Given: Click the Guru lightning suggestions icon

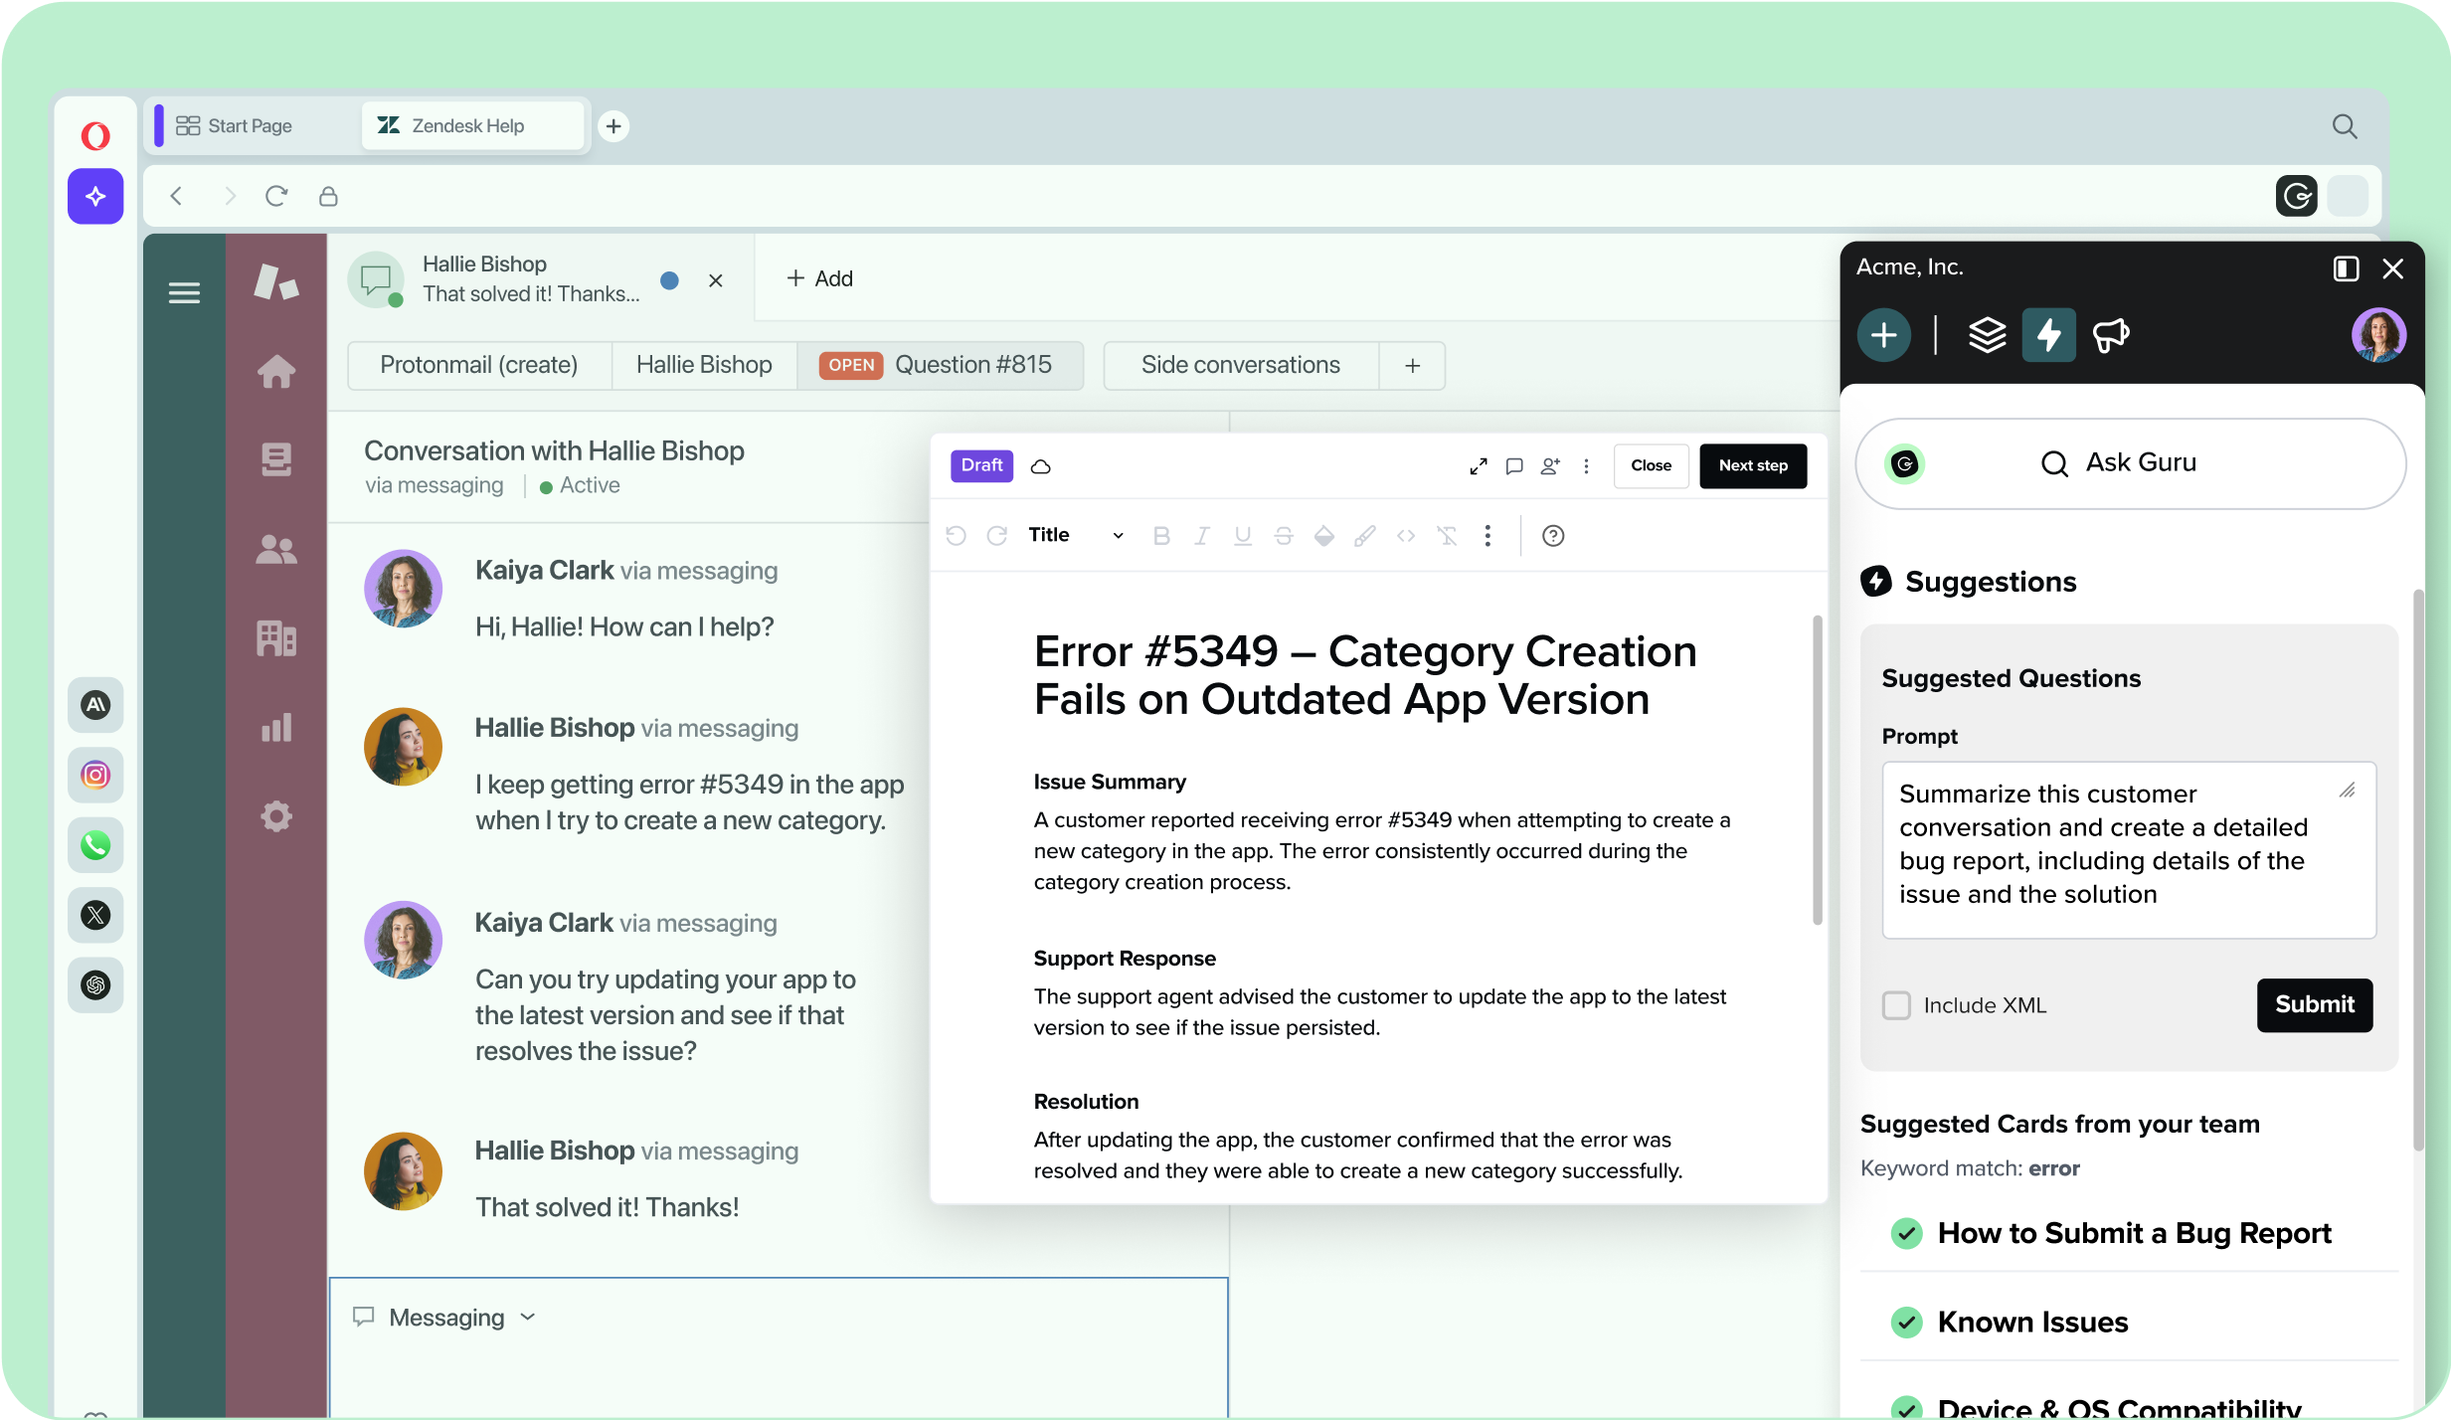Looking at the screenshot, I should click(x=2048, y=334).
